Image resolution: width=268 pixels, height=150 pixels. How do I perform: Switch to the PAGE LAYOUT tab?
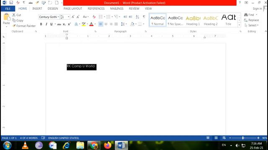tap(73, 8)
